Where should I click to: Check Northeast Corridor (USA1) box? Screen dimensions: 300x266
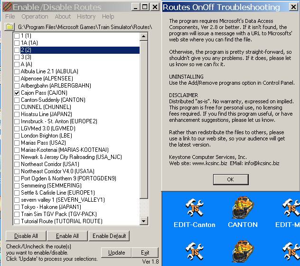click(x=17, y=164)
